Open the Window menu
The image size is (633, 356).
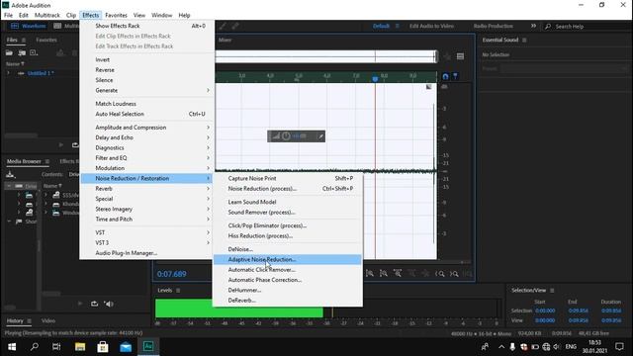(162, 15)
